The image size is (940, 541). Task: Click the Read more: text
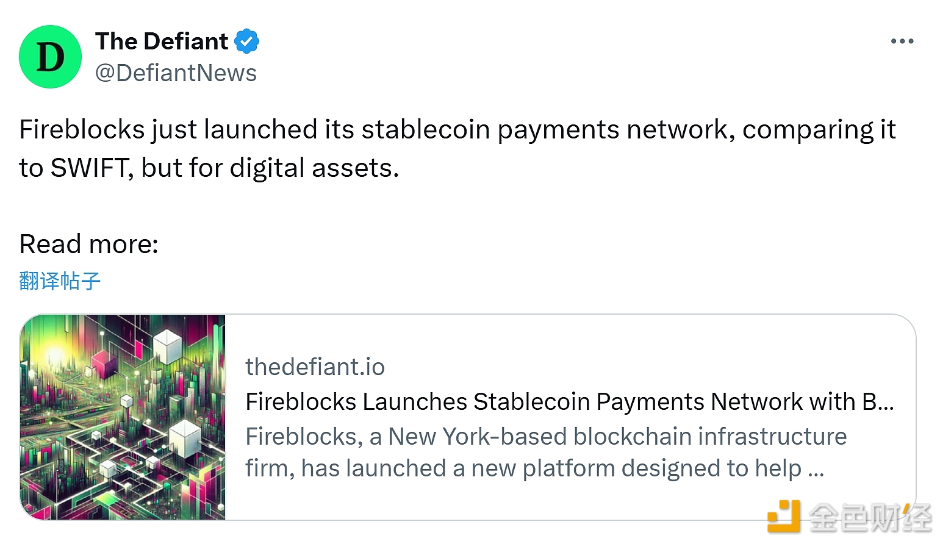tap(89, 244)
